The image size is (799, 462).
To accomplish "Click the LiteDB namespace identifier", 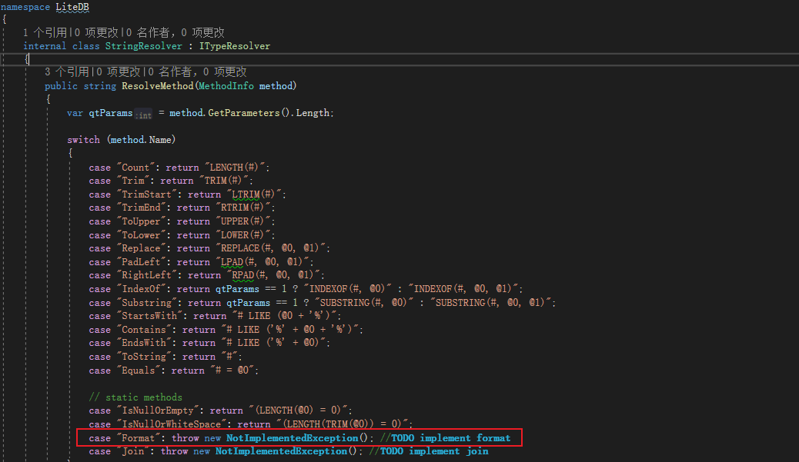I will pyautogui.click(x=72, y=7).
